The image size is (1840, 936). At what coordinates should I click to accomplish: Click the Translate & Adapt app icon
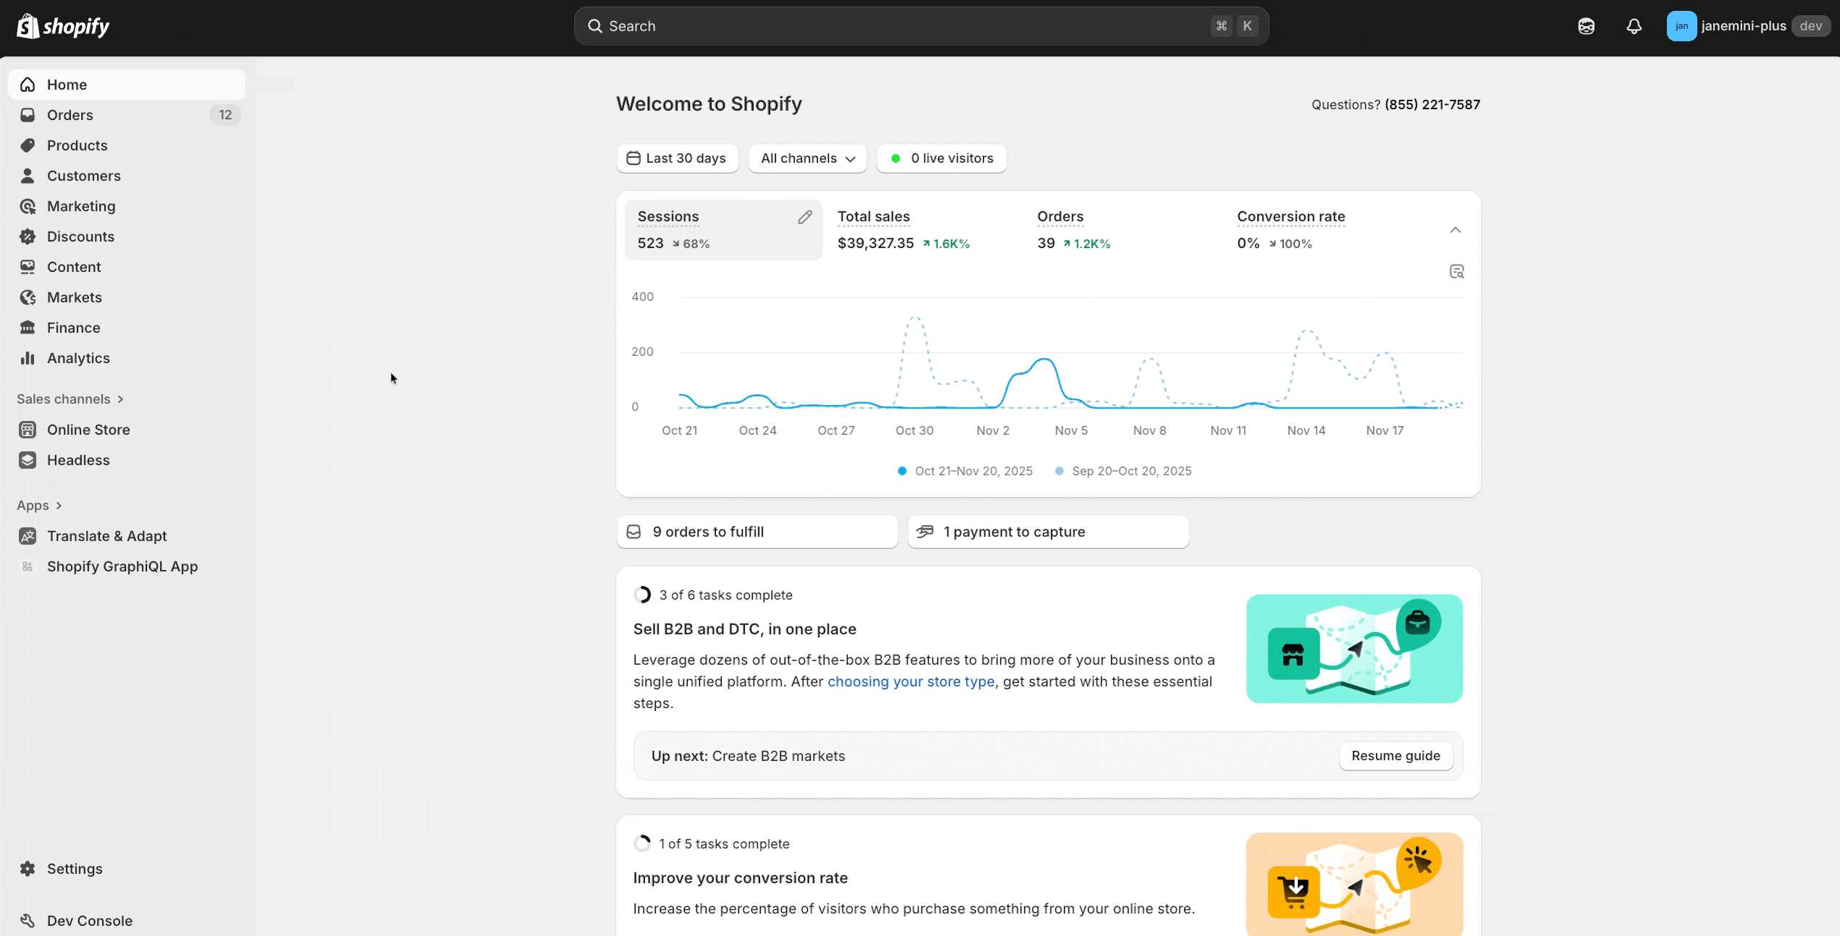[x=28, y=536]
